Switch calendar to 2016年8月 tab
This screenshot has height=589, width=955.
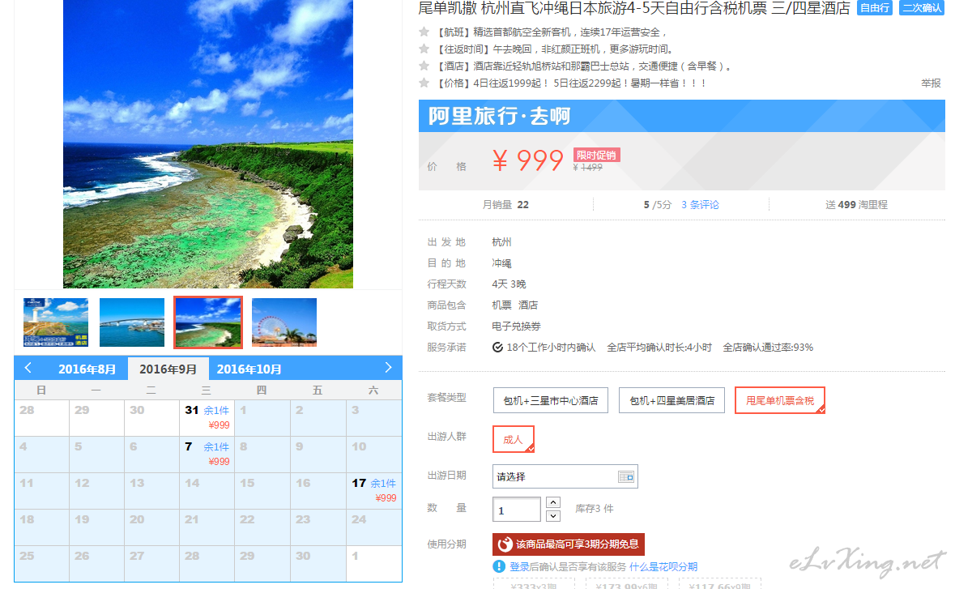click(x=87, y=369)
